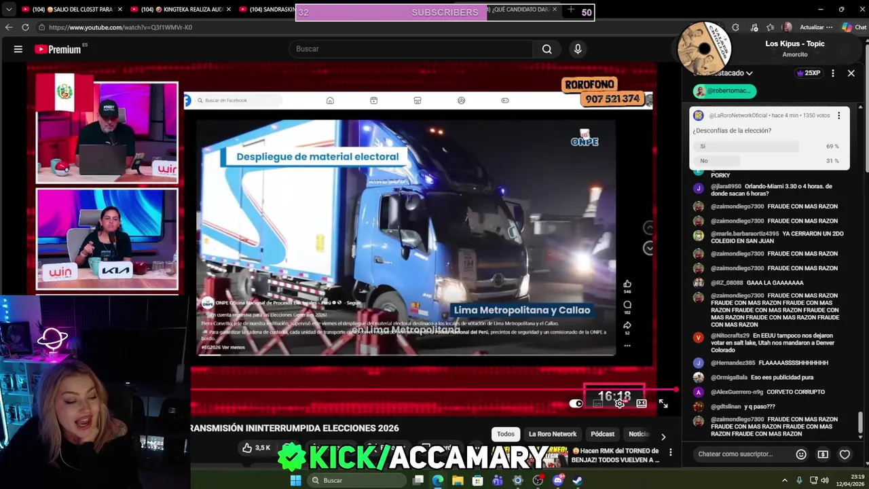The width and height of the screenshot is (869, 489).
Task: Open Discord from the taskbar
Action: pyautogui.click(x=558, y=480)
